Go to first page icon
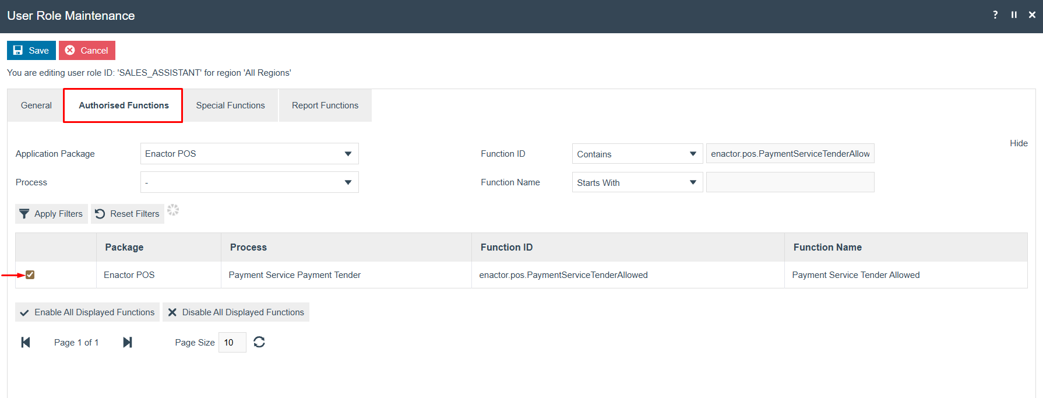This screenshot has width=1043, height=398. point(26,342)
